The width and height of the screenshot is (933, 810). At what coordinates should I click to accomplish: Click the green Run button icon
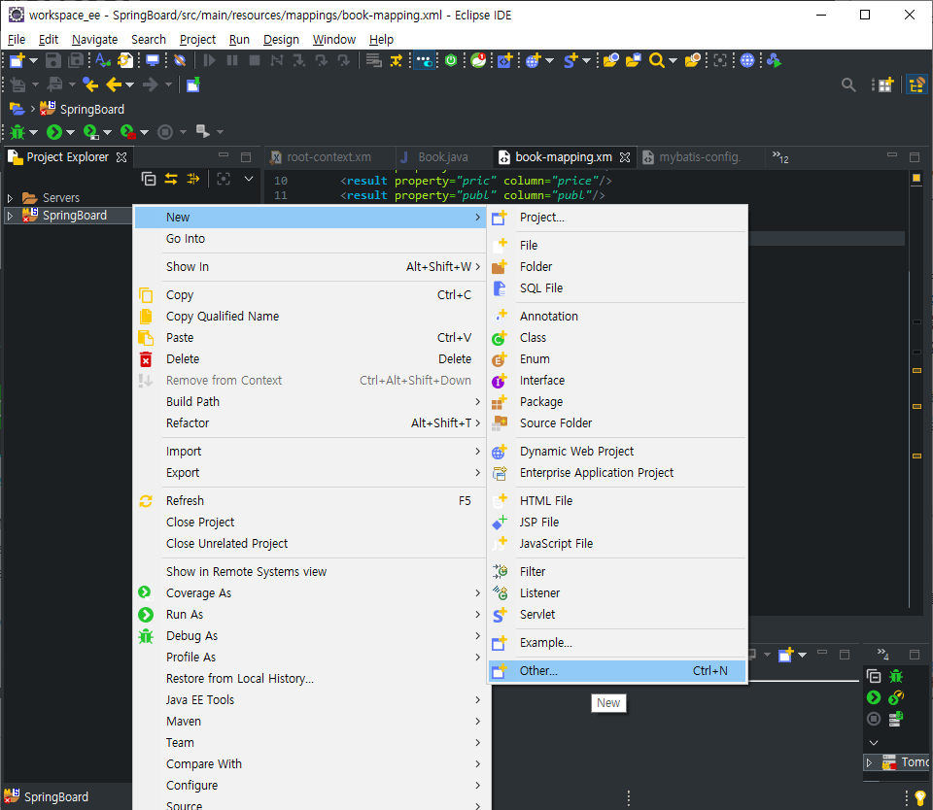tap(54, 132)
